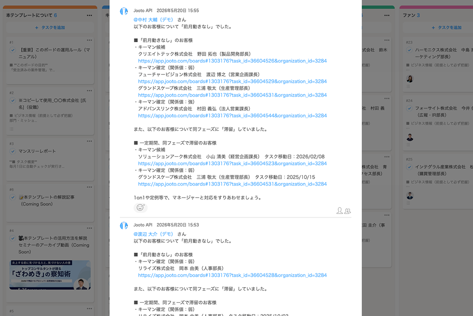Mark 本テンプレートの解説記事 card as complete
The height and width of the screenshot is (316, 473).
[13, 197]
